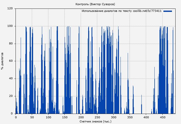181x124 pixels.
Task: Click the chart title "Контроль (Виктор Суворов)"
Action: pos(95,4)
